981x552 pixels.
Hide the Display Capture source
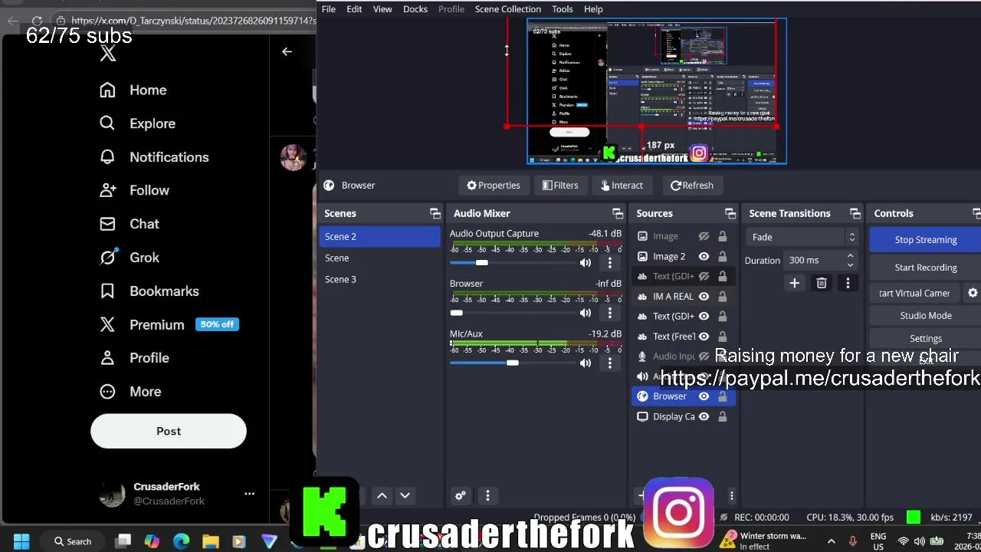(x=704, y=416)
